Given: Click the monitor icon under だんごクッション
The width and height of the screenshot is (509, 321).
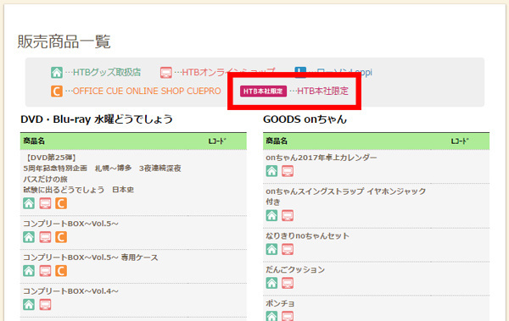Looking at the screenshot, I should click(288, 283).
